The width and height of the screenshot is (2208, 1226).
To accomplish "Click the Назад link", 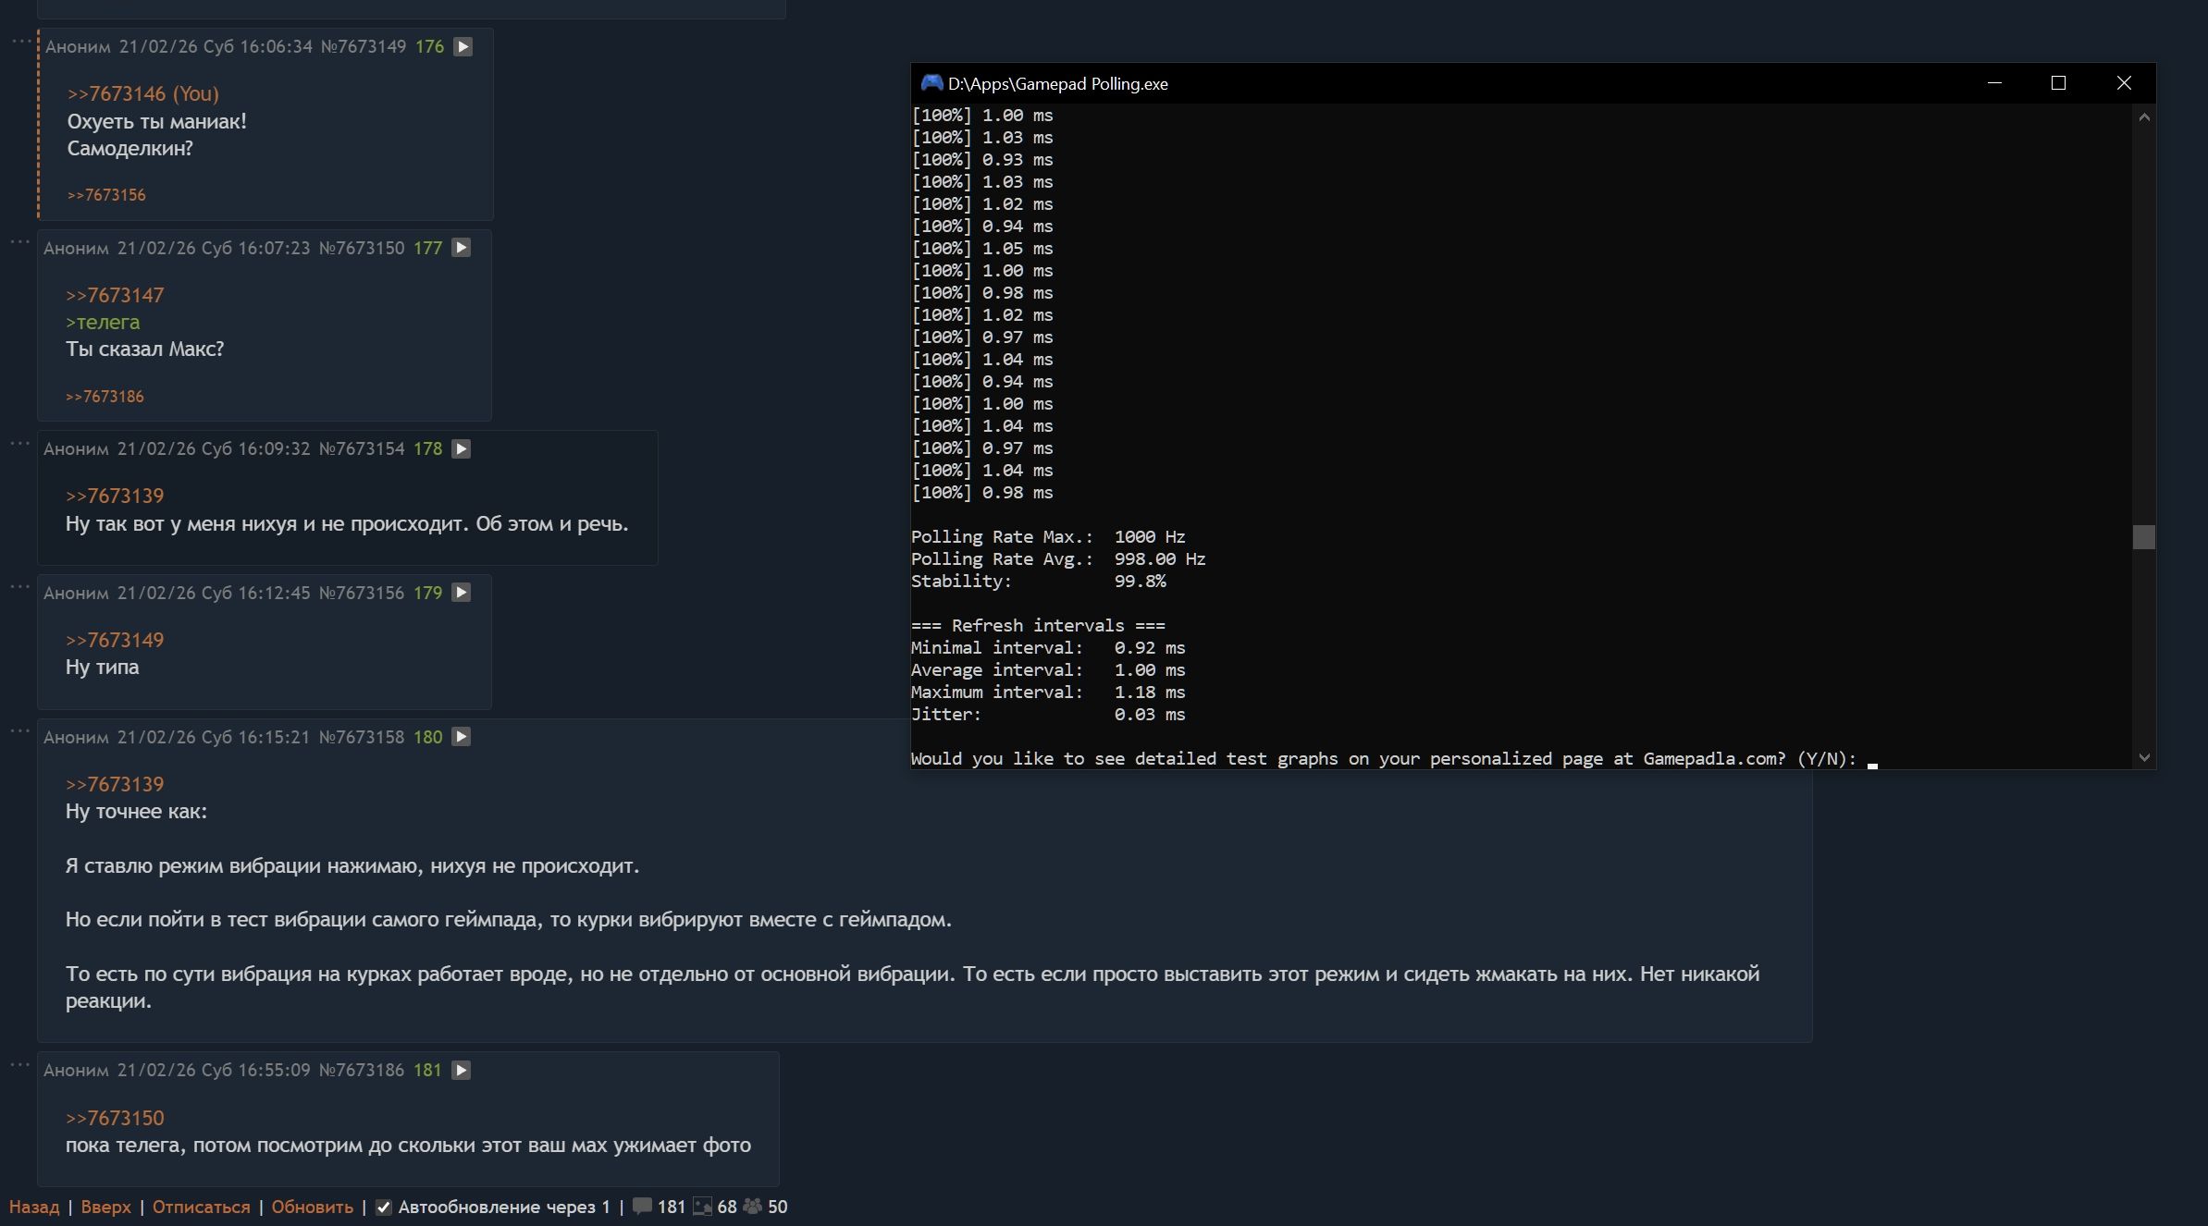I will (x=34, y=1207).
